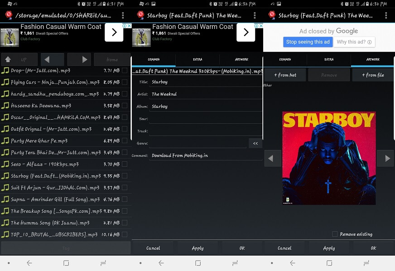Tap the music note icon for The Humma Song
The width and height of the screenshot is (395, 271).
click(x=5, y=223)
